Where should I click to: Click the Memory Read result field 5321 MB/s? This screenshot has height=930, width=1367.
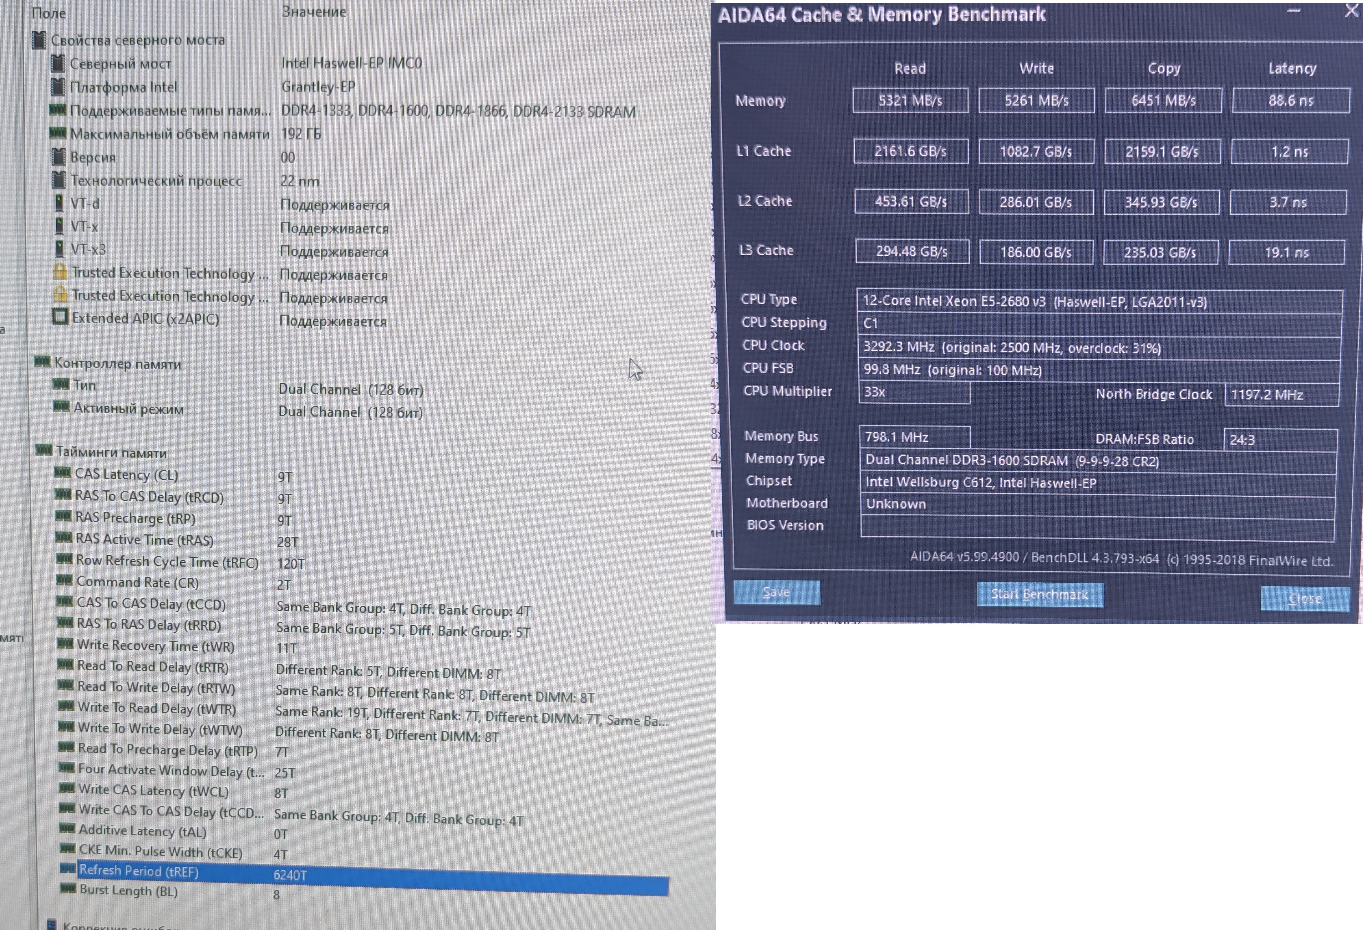pos(910,101)
